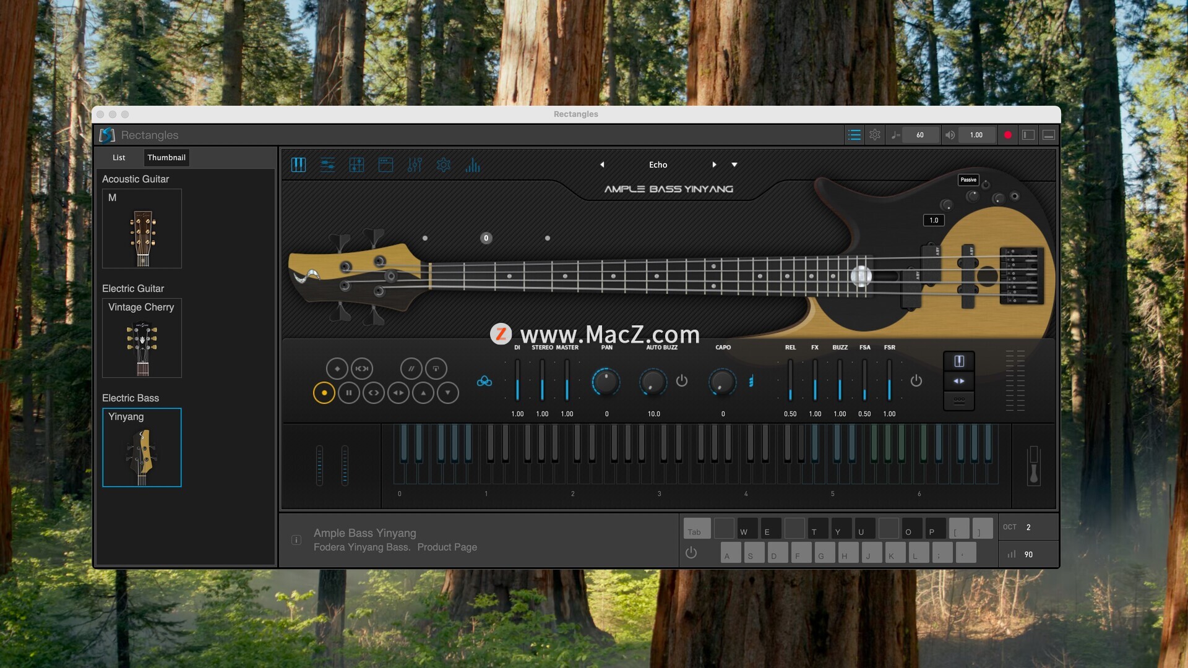Click the capo position marker labeled 0
This screenshot has width=1188, height=668.
click(486, 238)
